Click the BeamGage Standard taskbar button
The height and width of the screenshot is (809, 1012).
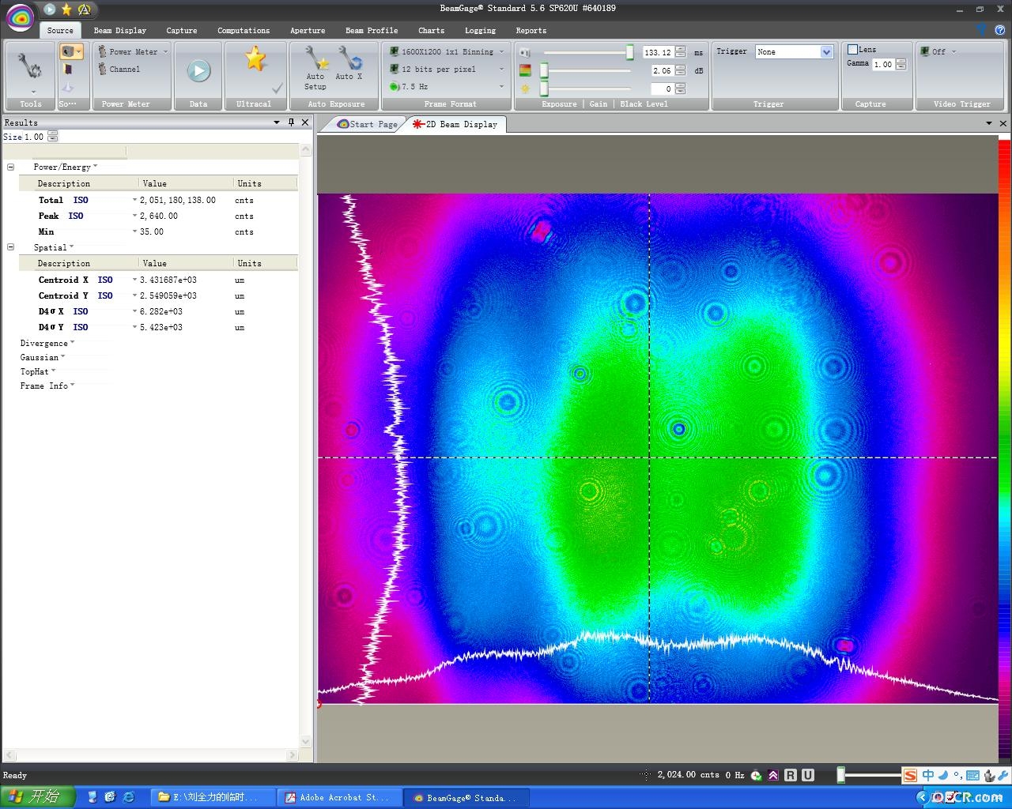coord(465,797)
